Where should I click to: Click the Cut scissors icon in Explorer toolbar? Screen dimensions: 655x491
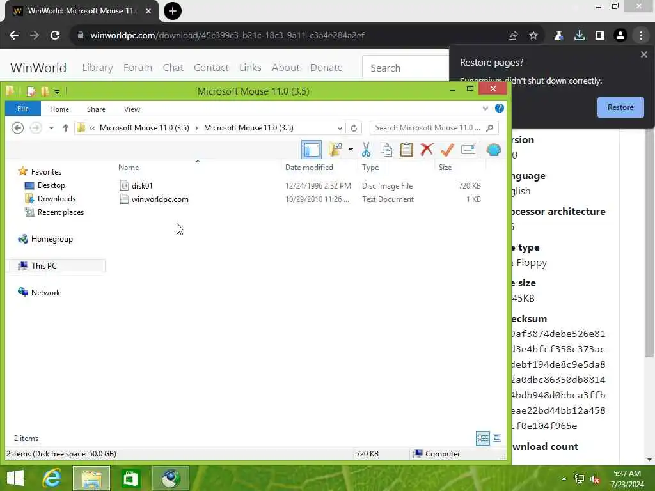(366, 150)
